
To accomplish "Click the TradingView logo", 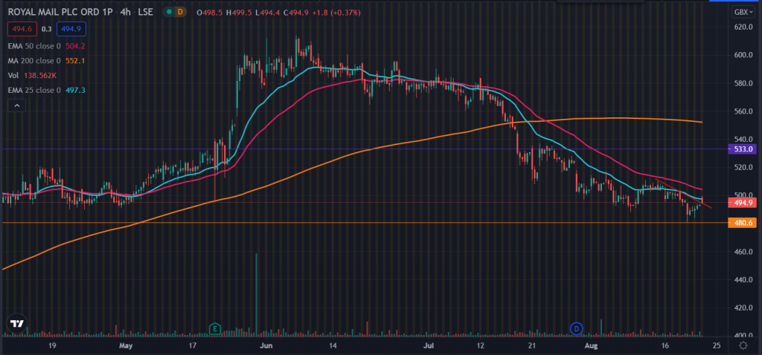I will point(17,324).
